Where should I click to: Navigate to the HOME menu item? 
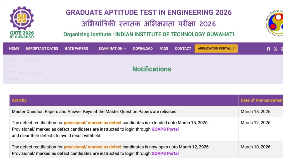coord(14,48)
